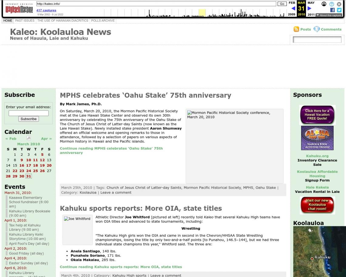Select March 31 in the calendar
This screenshot has height=277, width=346.
[29, 176]
